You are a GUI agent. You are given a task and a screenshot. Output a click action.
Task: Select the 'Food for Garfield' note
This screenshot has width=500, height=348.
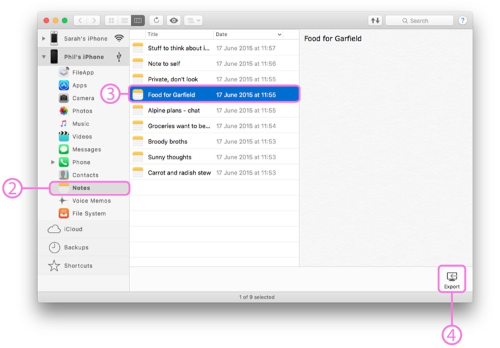point(214,95)
